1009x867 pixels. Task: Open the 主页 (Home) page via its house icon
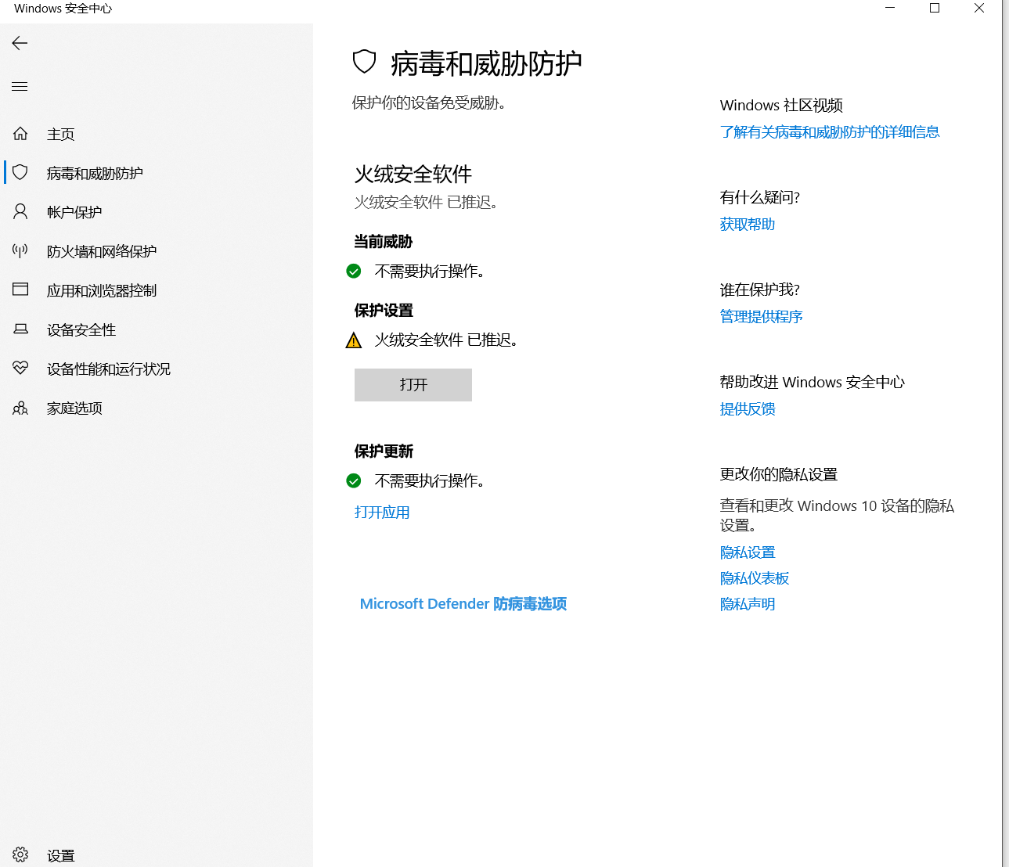point(20,133)
